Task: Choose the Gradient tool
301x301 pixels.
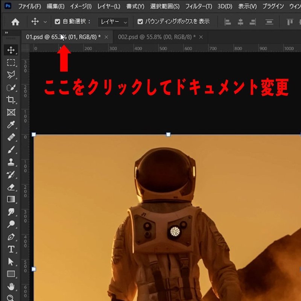Action: coord(11,199)
